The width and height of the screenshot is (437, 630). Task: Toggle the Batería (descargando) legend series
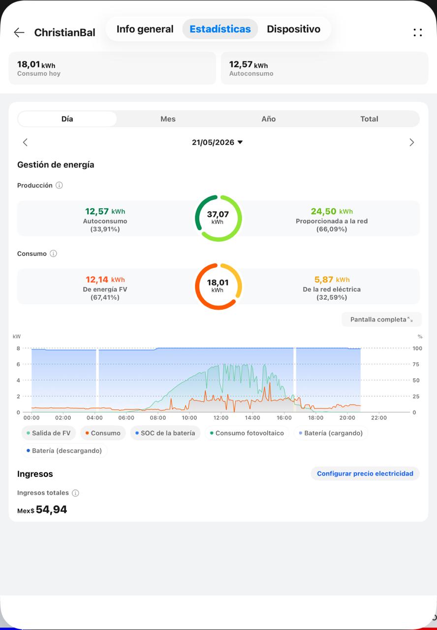click(64, 451)
